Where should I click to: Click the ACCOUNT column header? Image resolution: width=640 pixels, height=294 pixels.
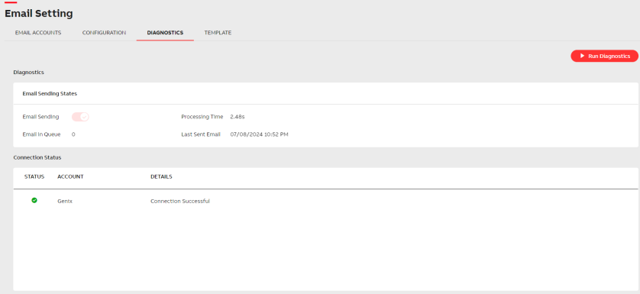70,177
